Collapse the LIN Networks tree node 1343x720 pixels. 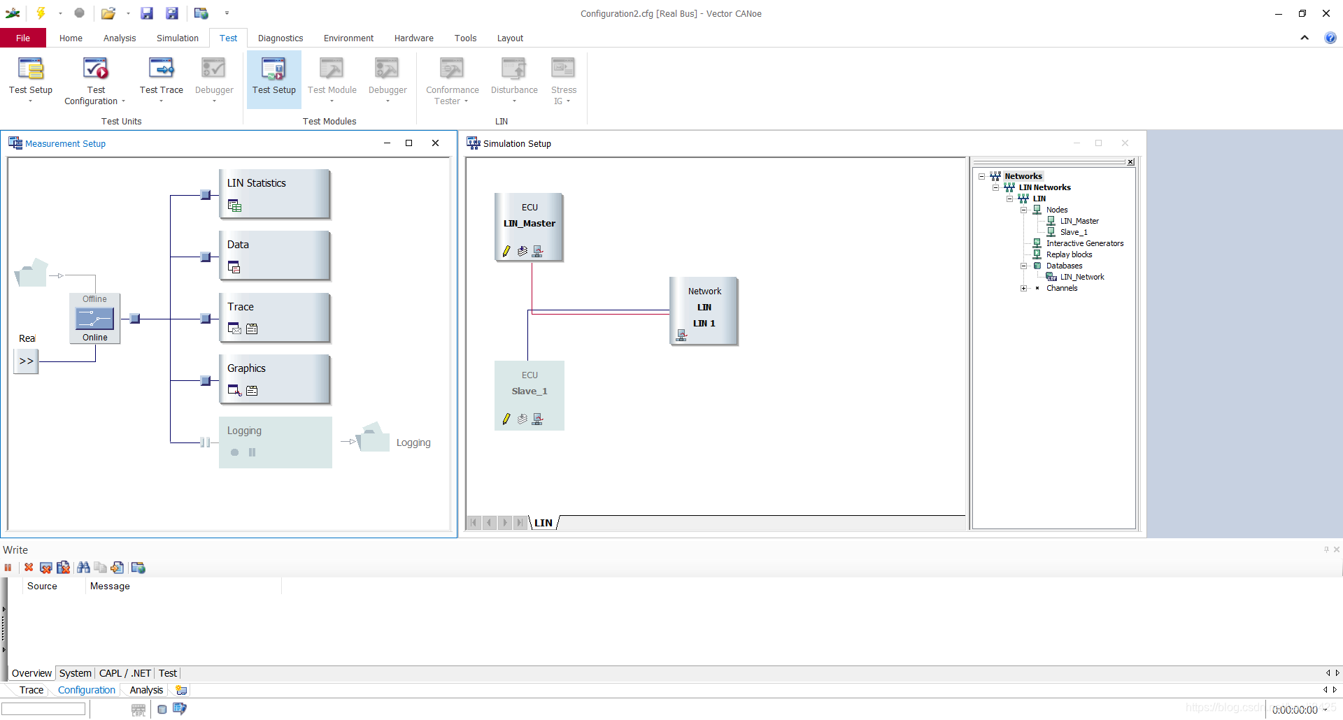coord(996,187)
